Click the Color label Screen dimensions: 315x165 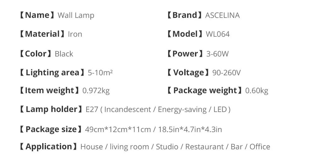tap(36, 54)
